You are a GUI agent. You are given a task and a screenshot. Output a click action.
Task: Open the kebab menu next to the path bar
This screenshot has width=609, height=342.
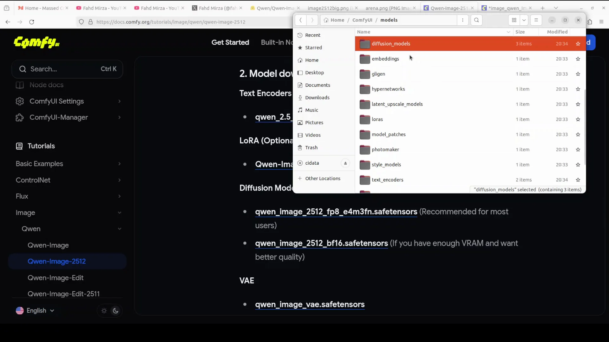click(x=462, y=20)
